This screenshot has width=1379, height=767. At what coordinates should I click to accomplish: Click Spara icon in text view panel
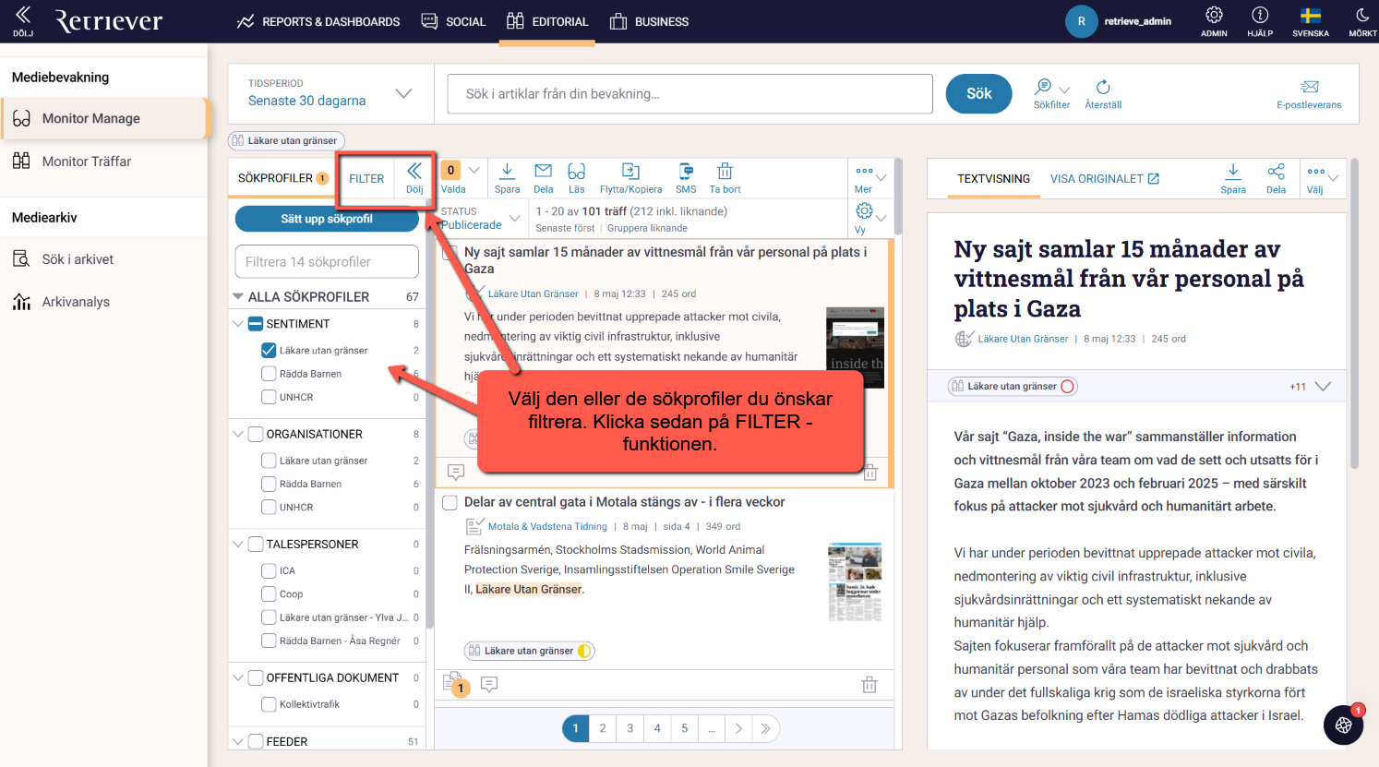(x=1233, y=177)
